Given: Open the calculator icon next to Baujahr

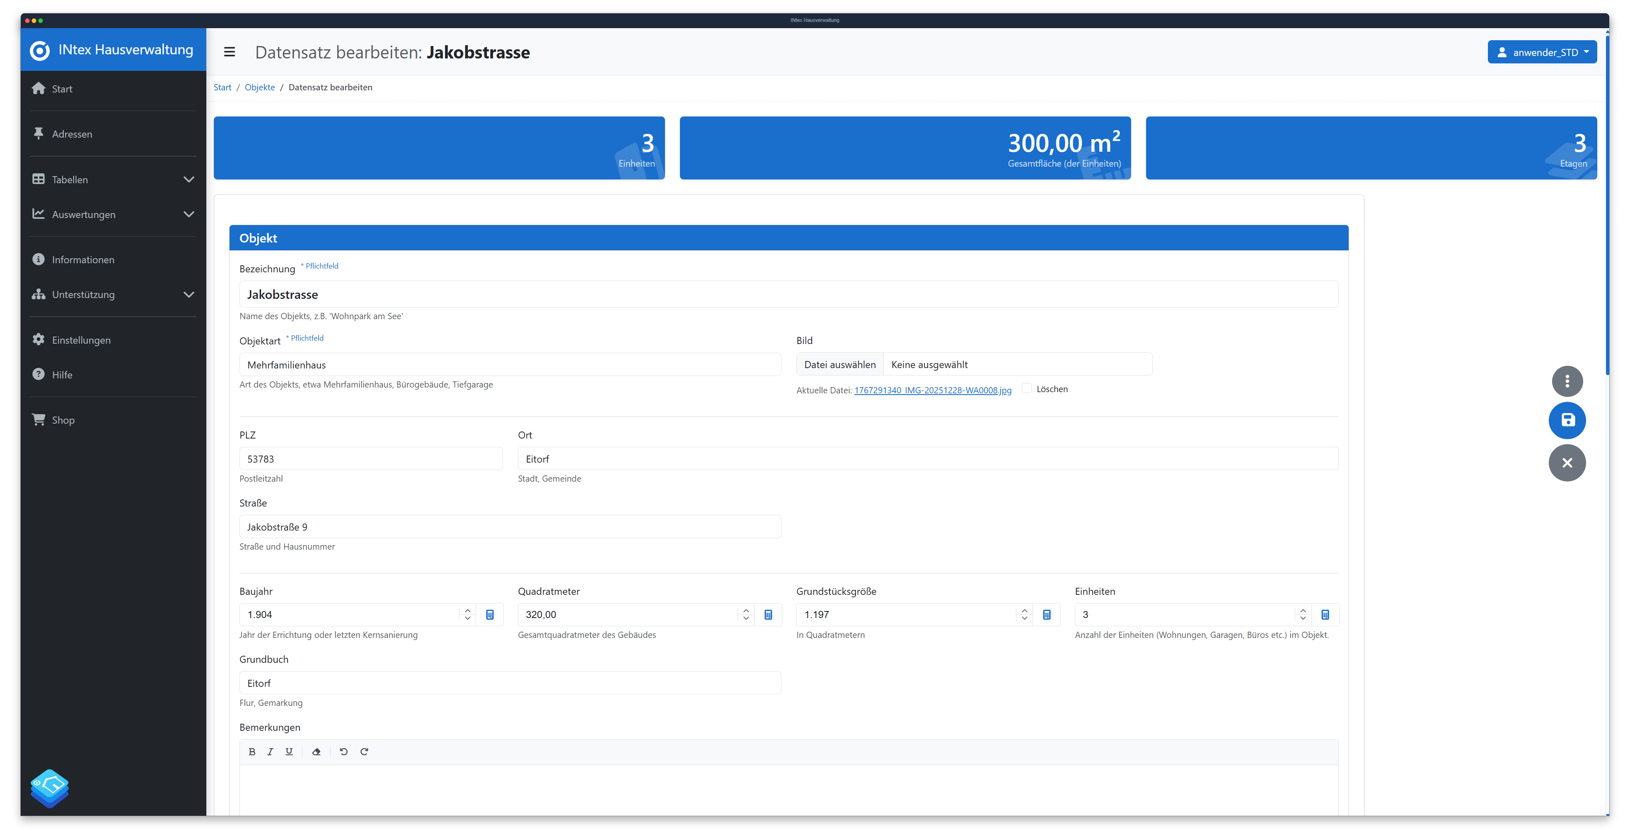Looking at the screenshot, I should (x=490, y=614).
